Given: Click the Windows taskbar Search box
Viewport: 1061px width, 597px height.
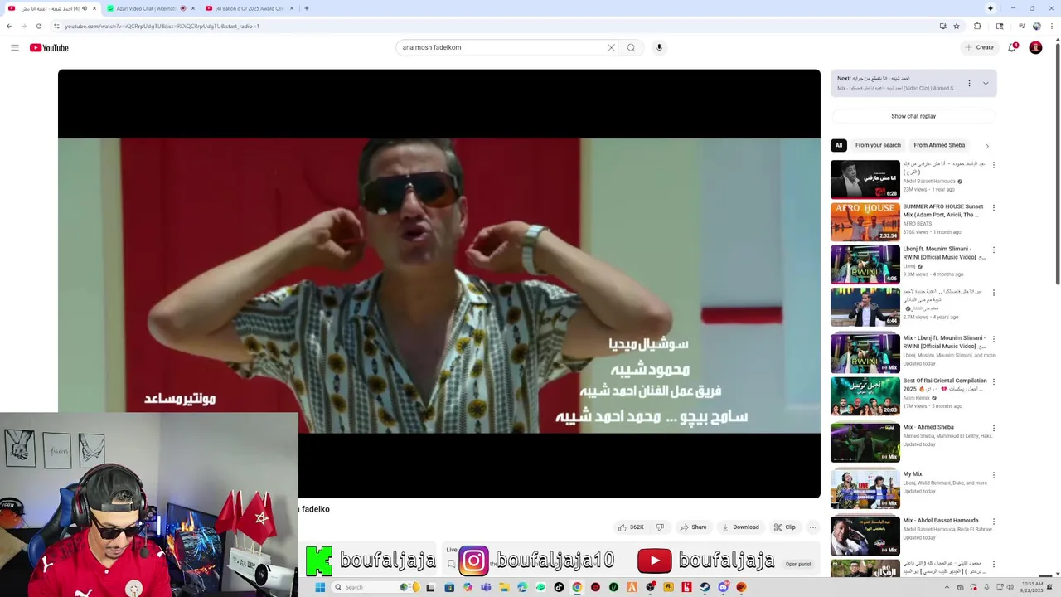Looking at the screenshot, I should [x=374, y=587].
